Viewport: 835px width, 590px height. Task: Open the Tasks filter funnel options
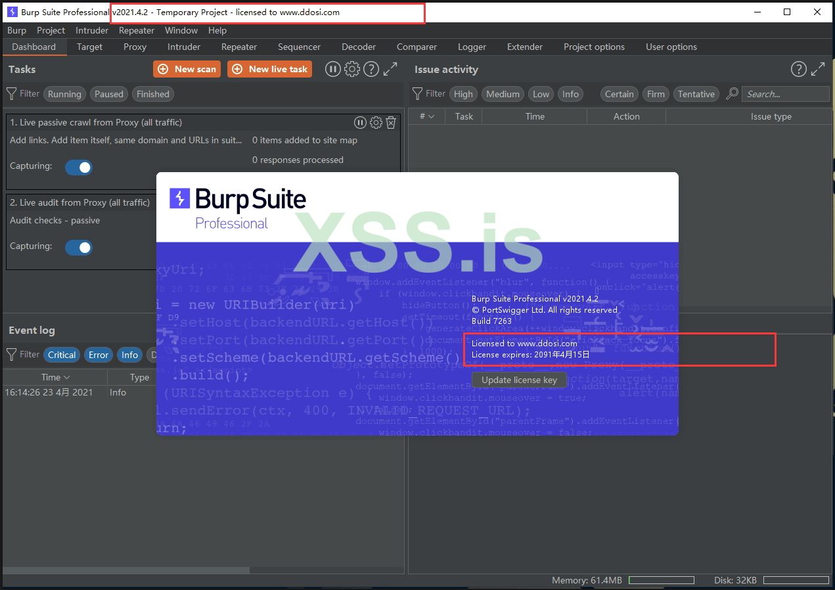point(12,94)
